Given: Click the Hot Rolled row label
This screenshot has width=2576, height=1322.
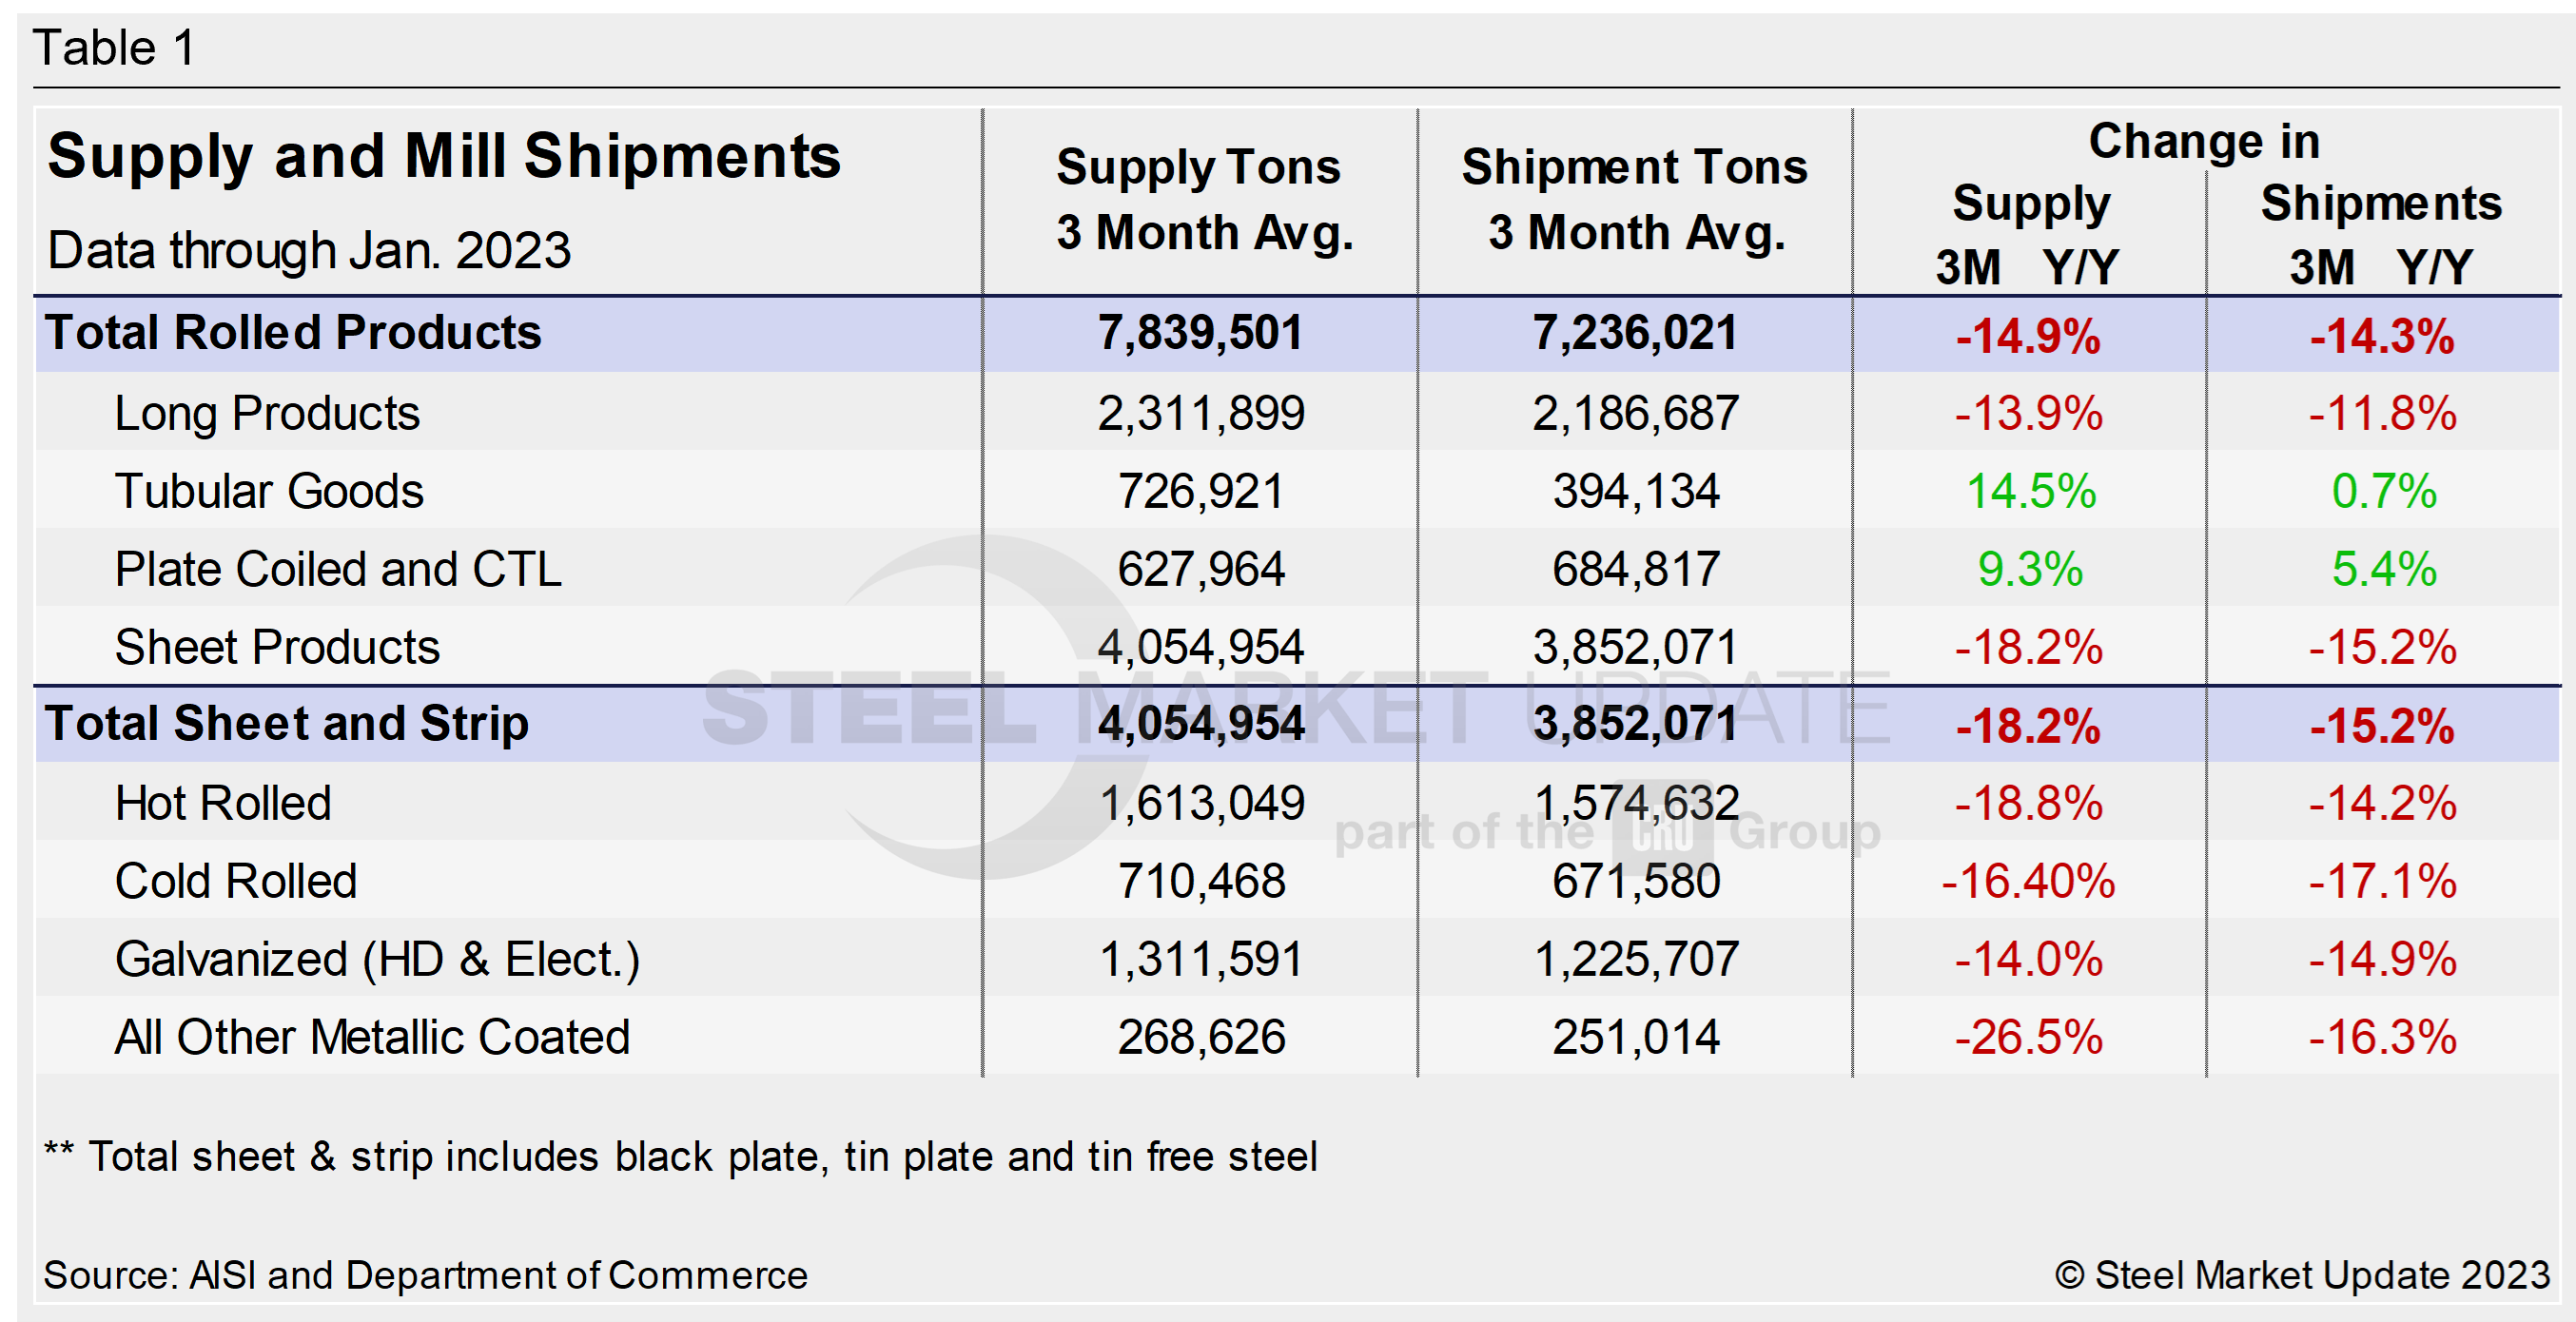Looking at the screenshot, I should coord(223,803).
